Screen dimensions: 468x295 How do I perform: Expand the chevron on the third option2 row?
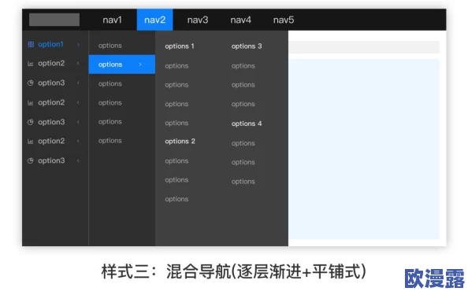pos(78,141)
